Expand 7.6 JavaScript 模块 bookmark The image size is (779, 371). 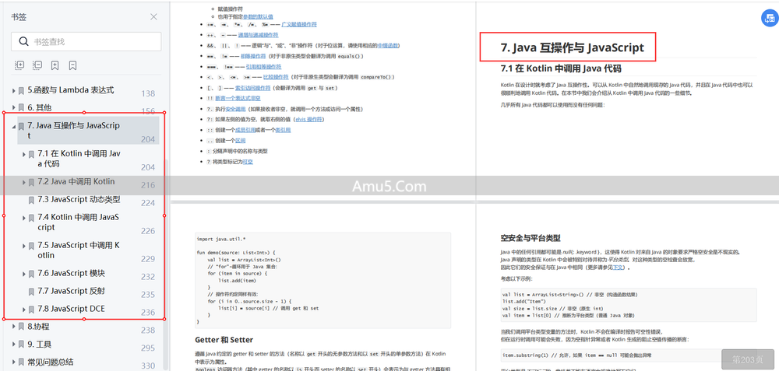pyautogui.click(x=24, y=274)
